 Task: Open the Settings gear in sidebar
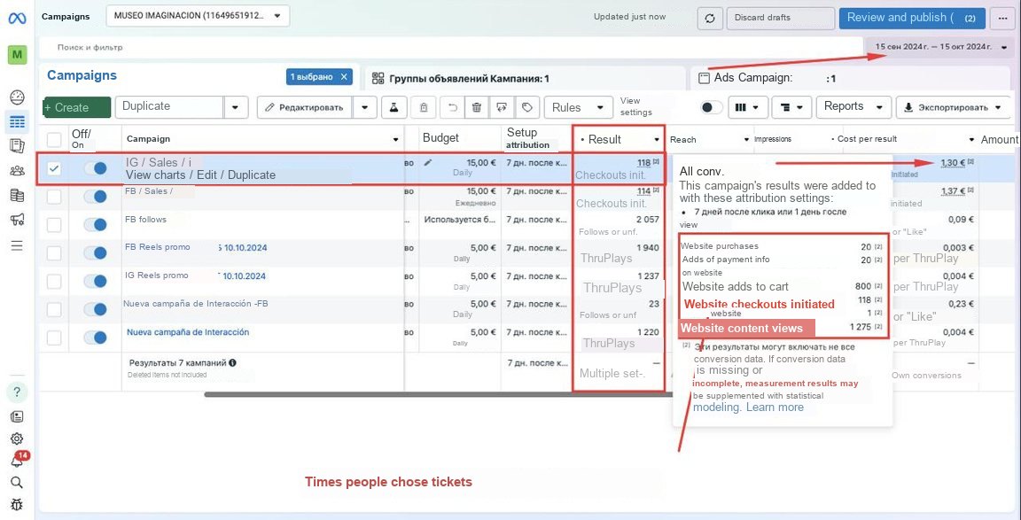tap(17, 438)
